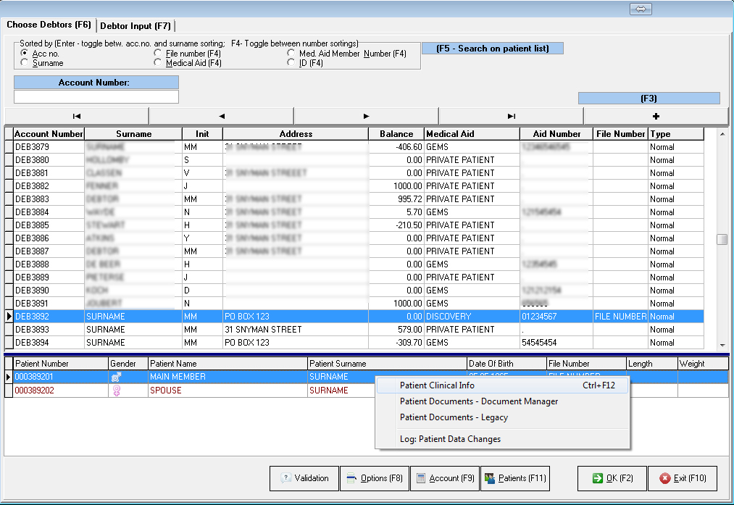Select File number (F4) sort option

click(159, 54)
